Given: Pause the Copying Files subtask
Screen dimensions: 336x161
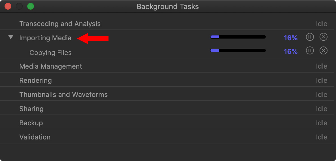Looking at the screenshot, I should click(310, 50).
